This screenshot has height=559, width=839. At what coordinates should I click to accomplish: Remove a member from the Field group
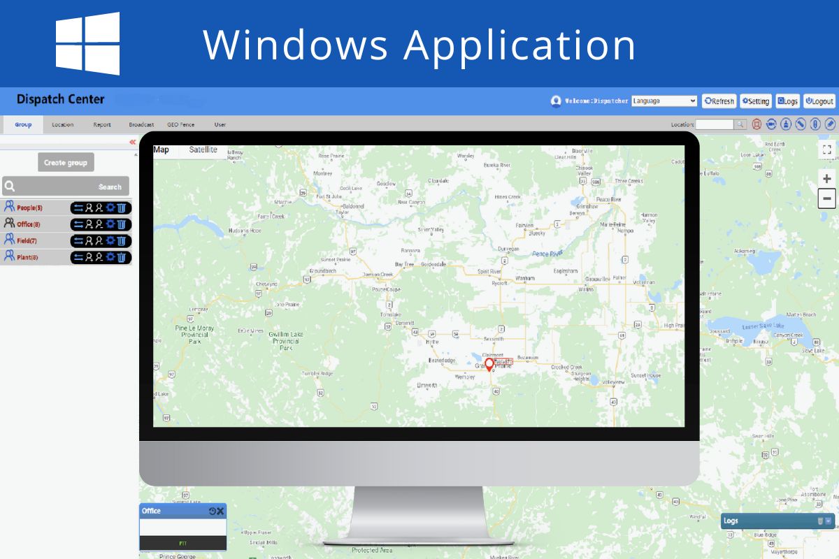pos(99,241)
